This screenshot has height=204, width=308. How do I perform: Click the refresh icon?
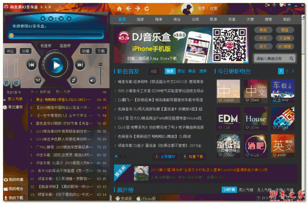point(146,9)
